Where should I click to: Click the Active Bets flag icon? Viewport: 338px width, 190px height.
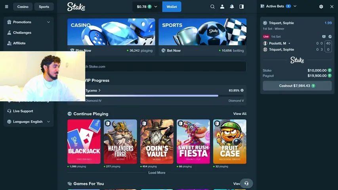(262, 6)
